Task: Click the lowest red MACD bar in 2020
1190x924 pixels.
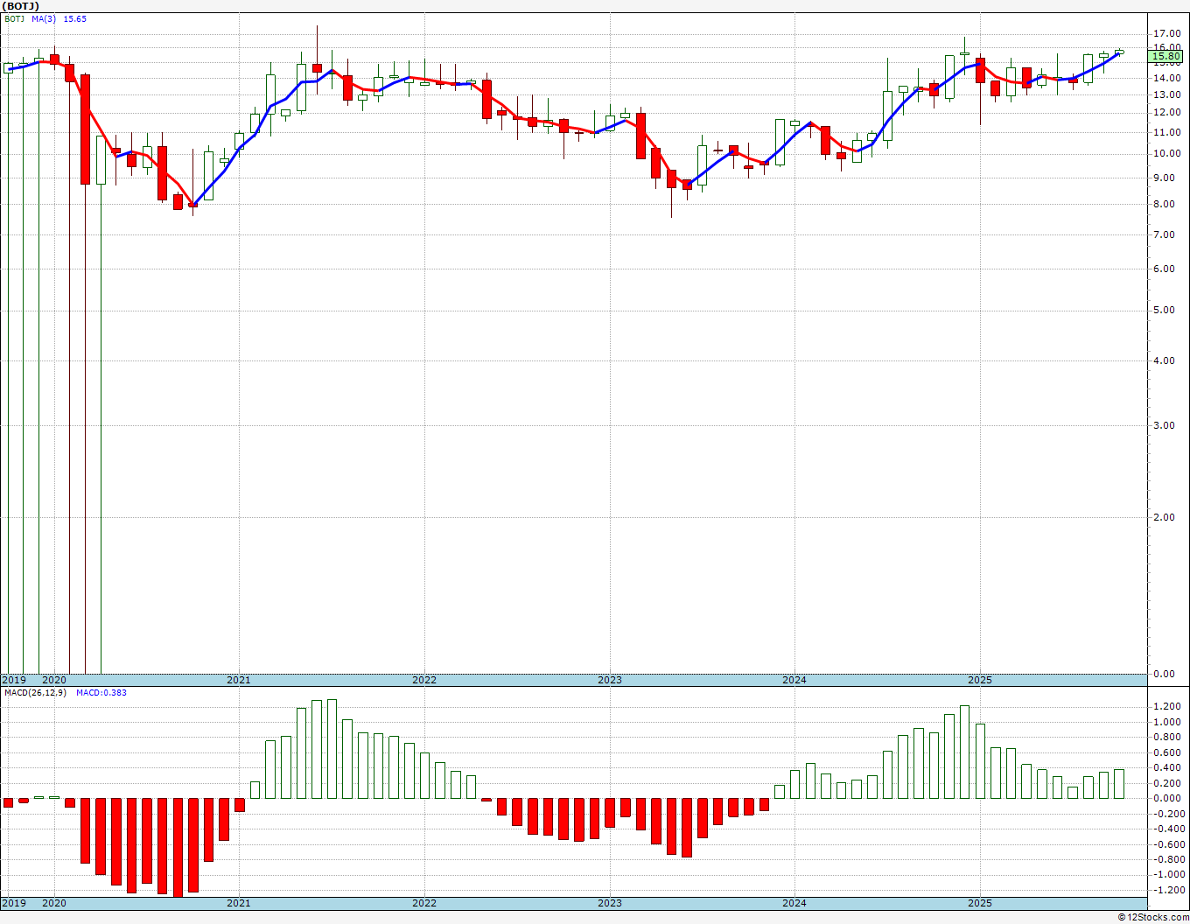Action: [178, 847]
